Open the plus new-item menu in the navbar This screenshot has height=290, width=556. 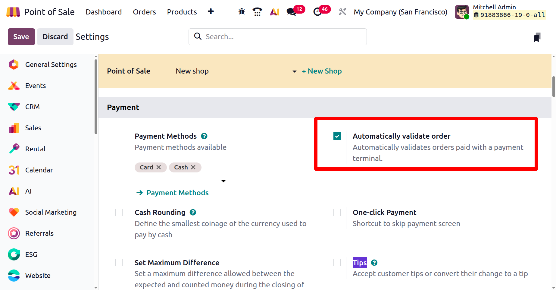pos(211,11)
